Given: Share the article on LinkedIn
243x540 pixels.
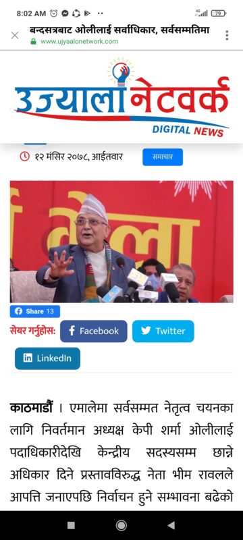Looking at the screenshot, I should point(47,358).
